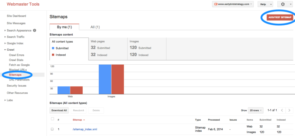Select the Images content panel

(147, 49)
